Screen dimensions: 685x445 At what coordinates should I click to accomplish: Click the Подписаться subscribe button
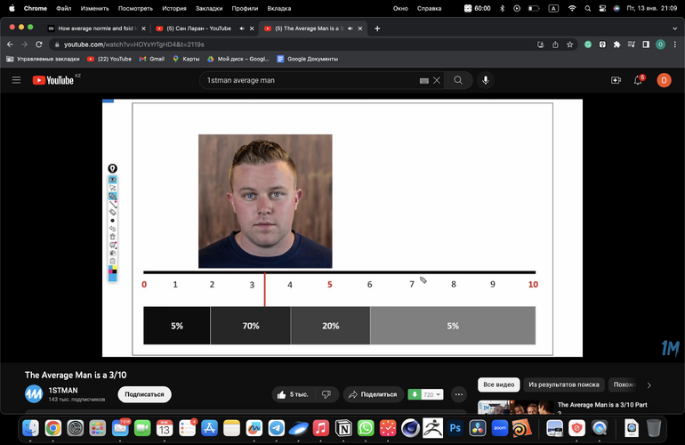[x=145, y=394]
